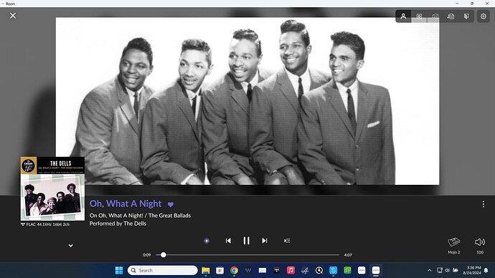Open the play queue
Image resolution: width=495 pixels, height=278 pixels.
coord(287,241)
